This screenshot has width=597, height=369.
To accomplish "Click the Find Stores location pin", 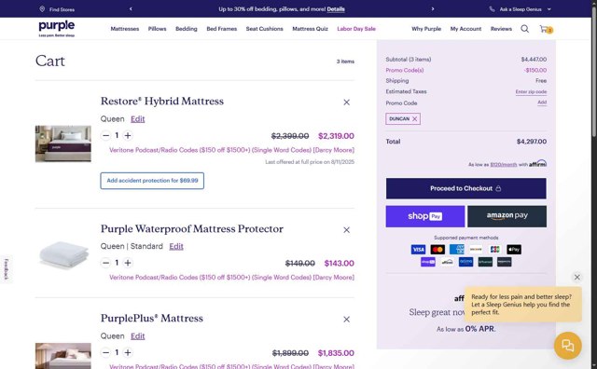I will coord(42,9).
